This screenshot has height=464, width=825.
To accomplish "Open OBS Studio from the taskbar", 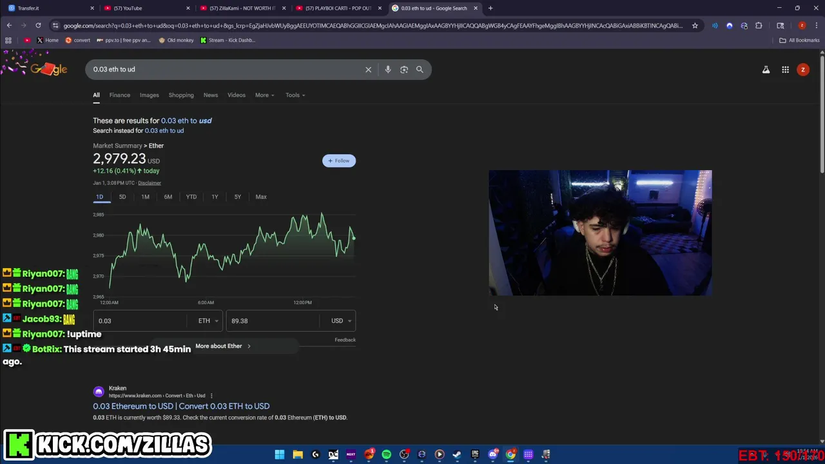I will click(x=404, y=454).
